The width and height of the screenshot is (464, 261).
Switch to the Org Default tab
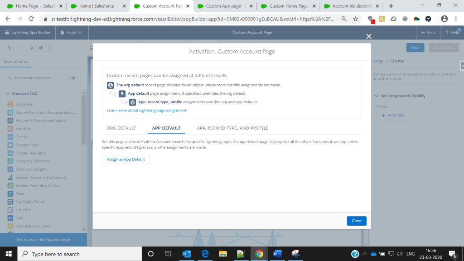(121, 128)
